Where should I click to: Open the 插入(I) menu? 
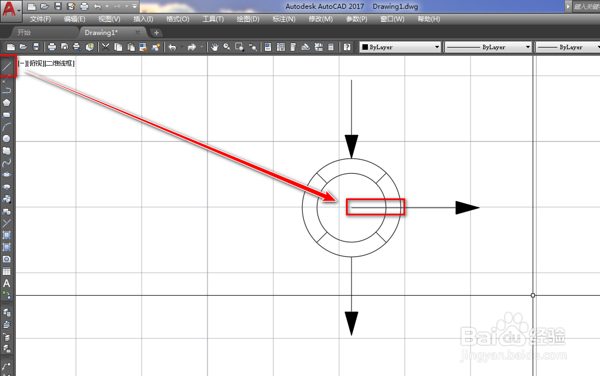pos(143,19)
